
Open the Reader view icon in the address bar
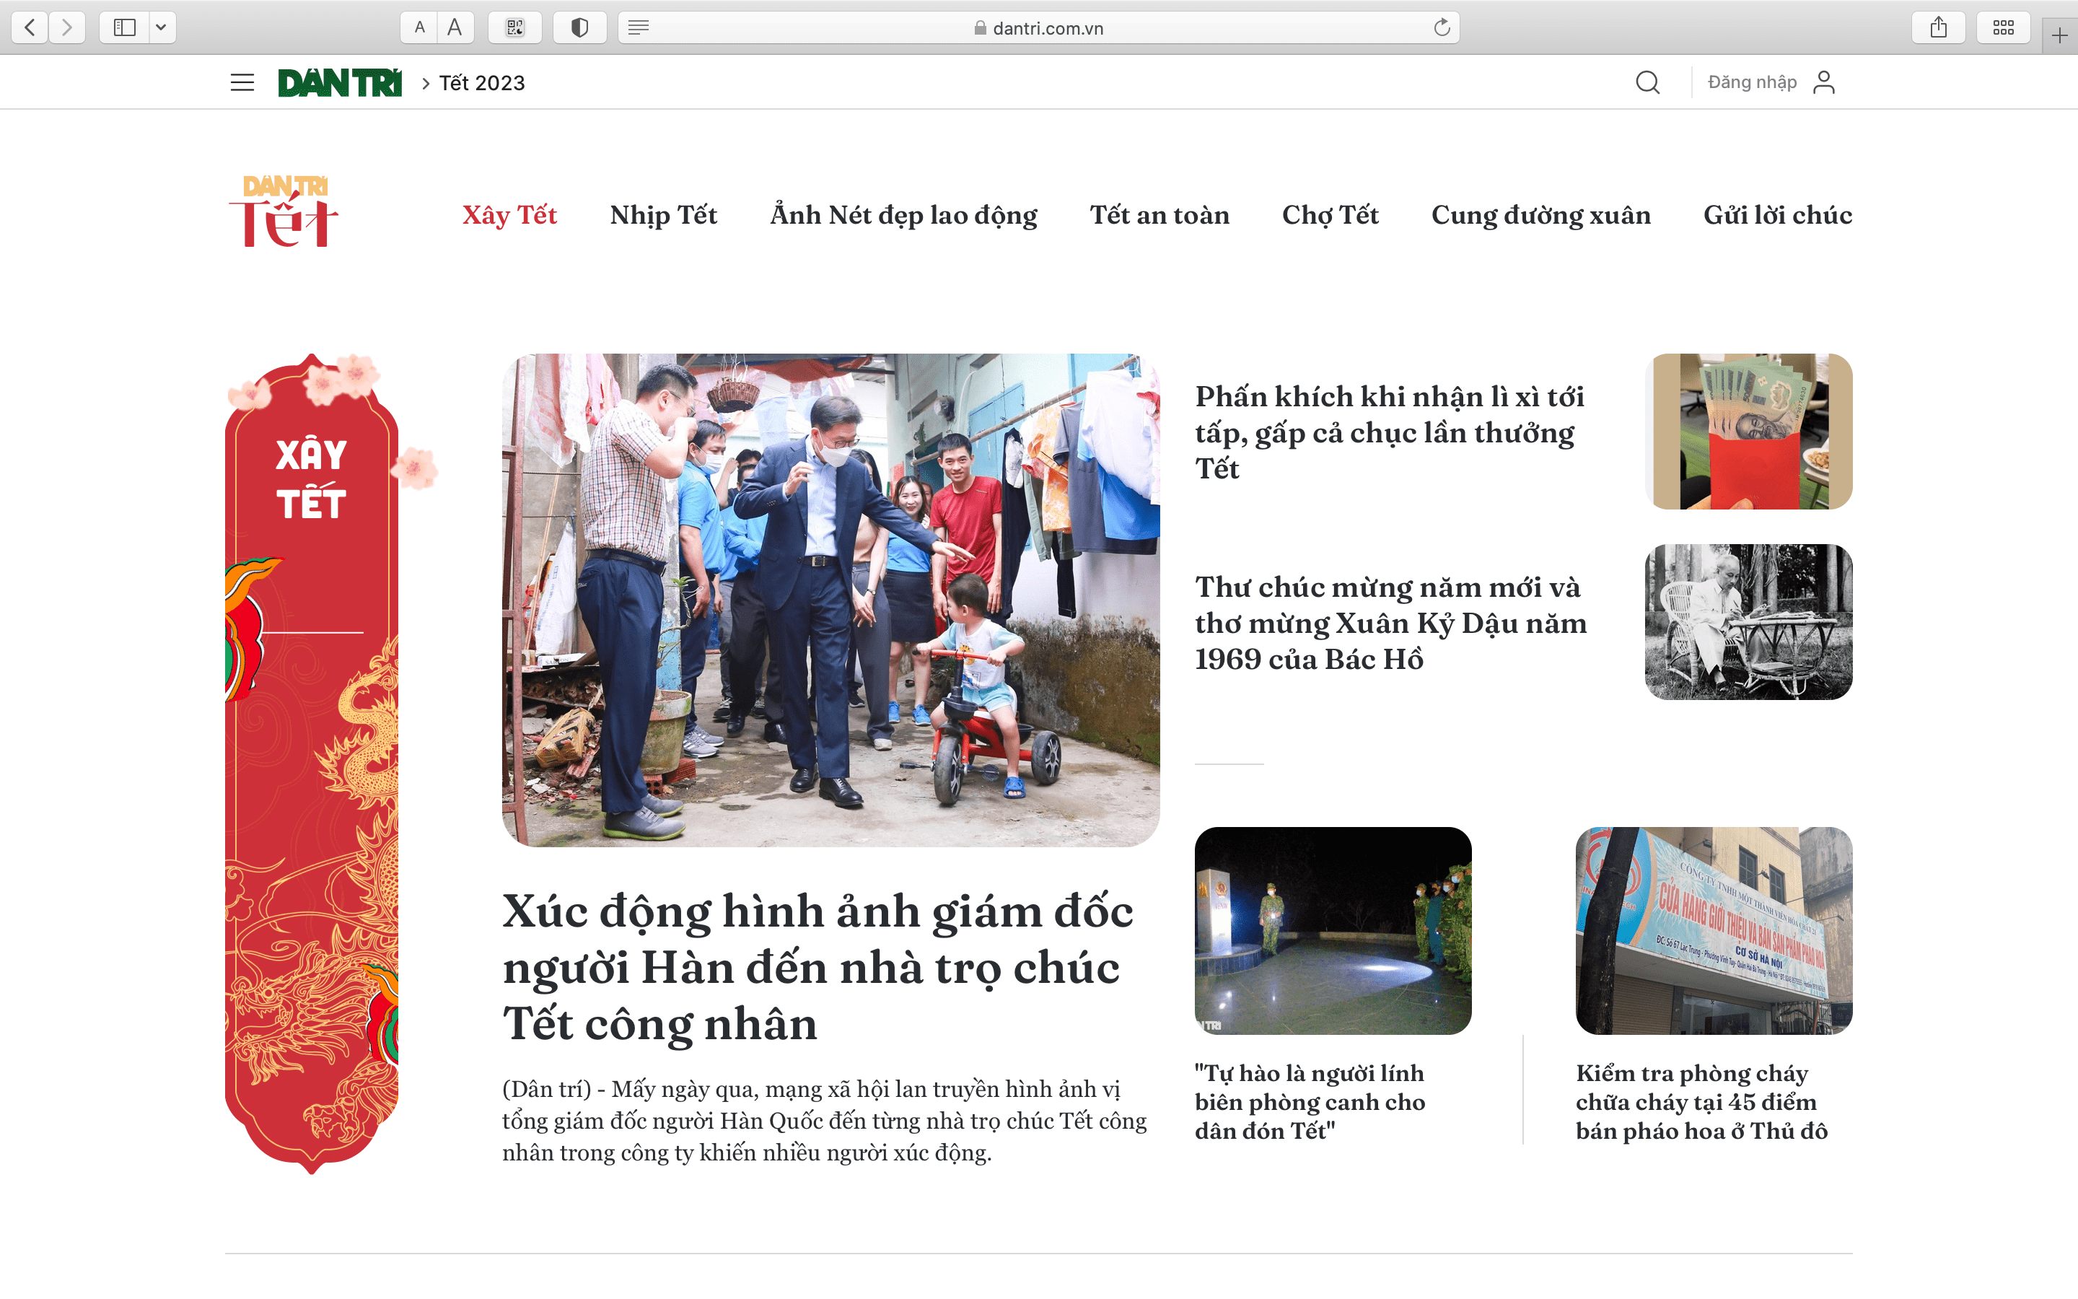click(x=638, y=27)
